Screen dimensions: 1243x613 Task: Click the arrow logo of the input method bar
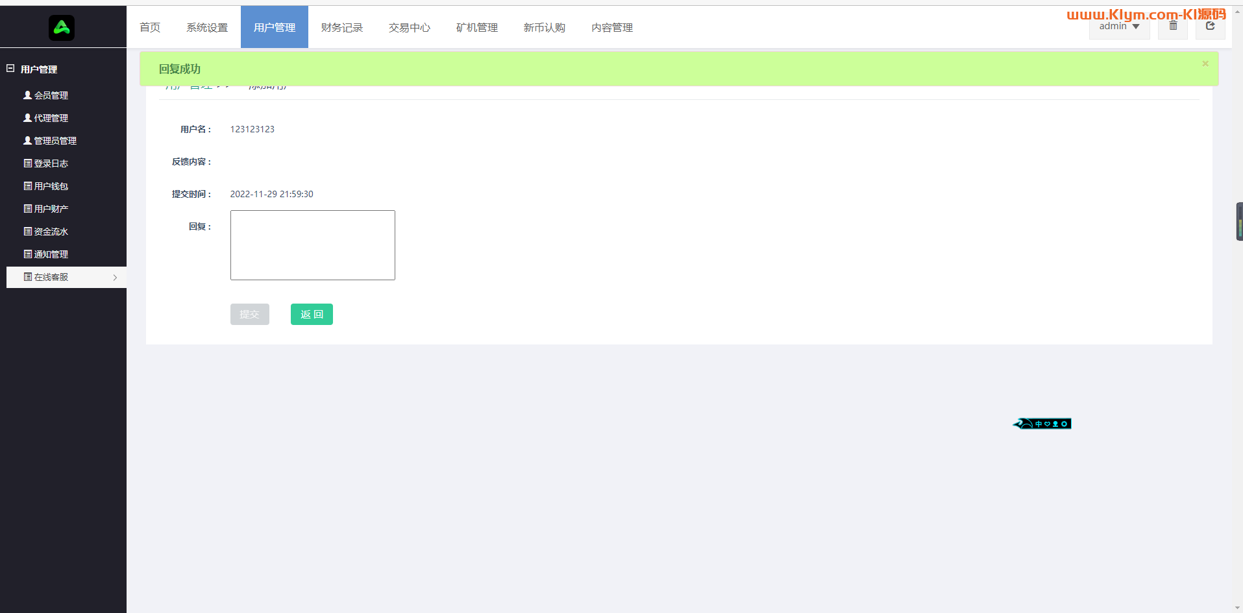point(1023,424)
